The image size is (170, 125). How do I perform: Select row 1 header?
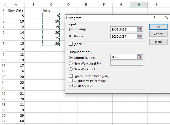click(x=4, y=10)
